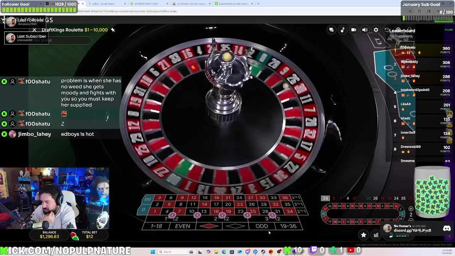Switch to the Featured Betting Odds browser tab
Viewport: 455px width, 256px height.
(233, 4)
